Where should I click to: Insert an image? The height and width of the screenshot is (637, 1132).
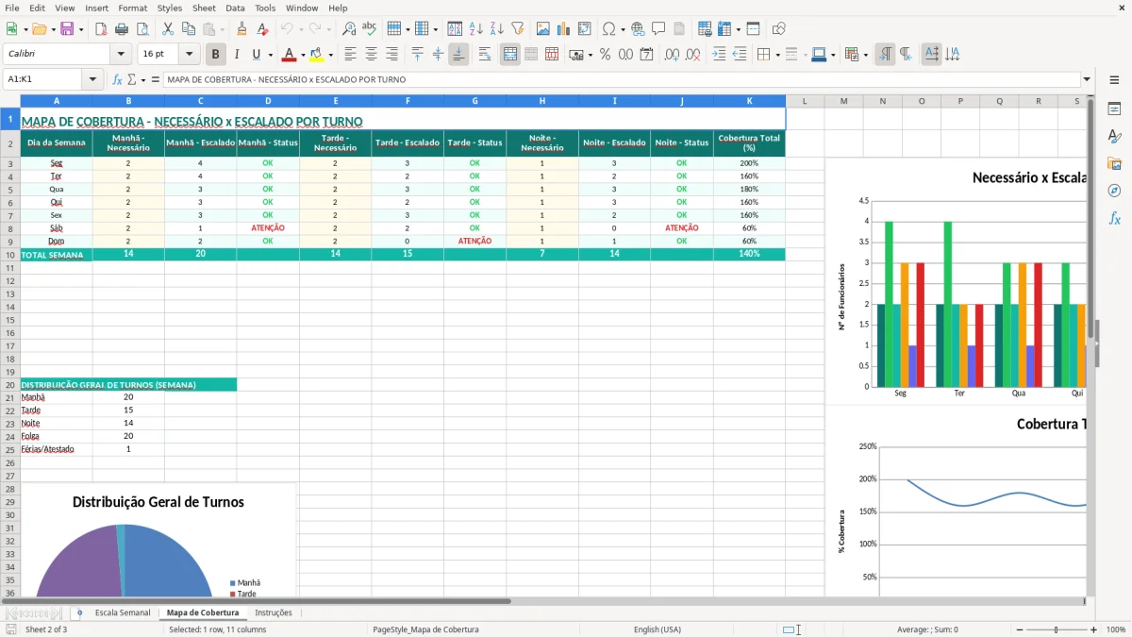pyautogui.click(x=542, y=29)
